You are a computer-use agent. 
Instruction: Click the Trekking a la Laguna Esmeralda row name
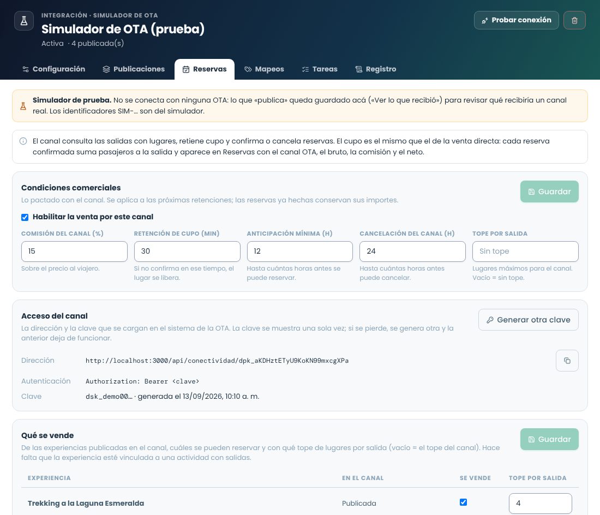pos(86,504)
